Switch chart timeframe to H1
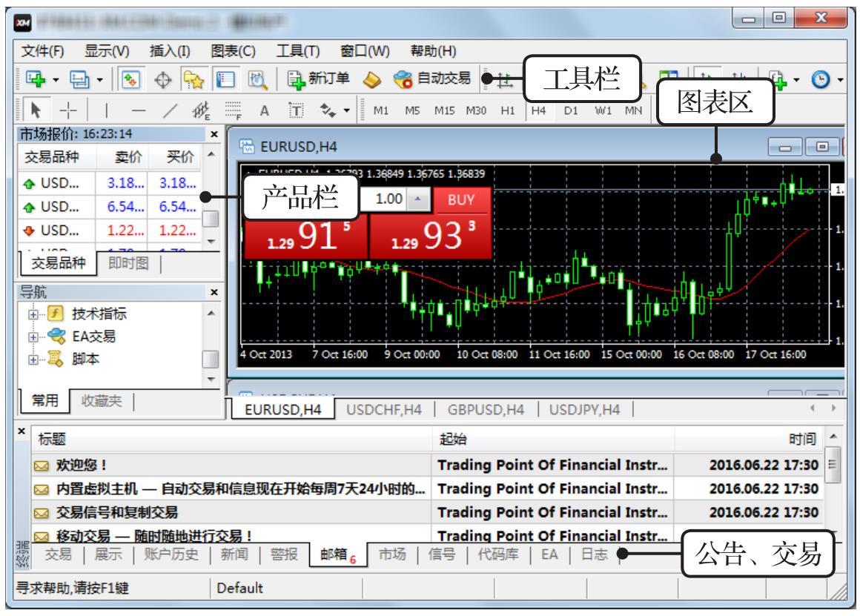The width and height of the screenshot is (860, 616). (508, 110)
